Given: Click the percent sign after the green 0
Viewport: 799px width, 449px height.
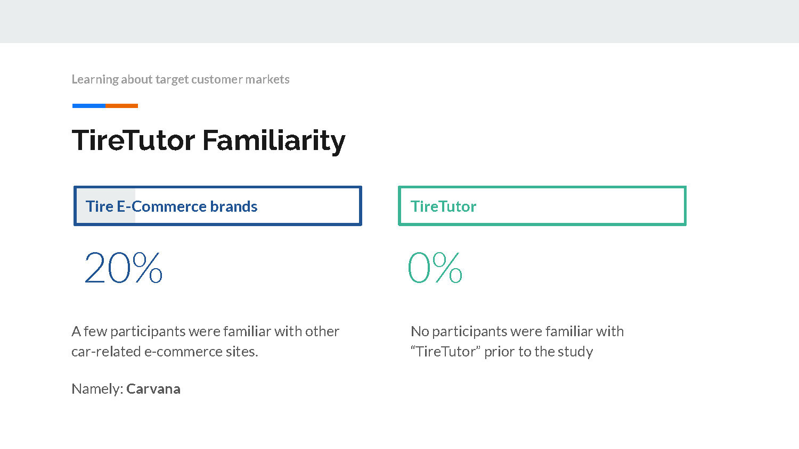Looking at the screenshot, I should (x=447, y=268).
